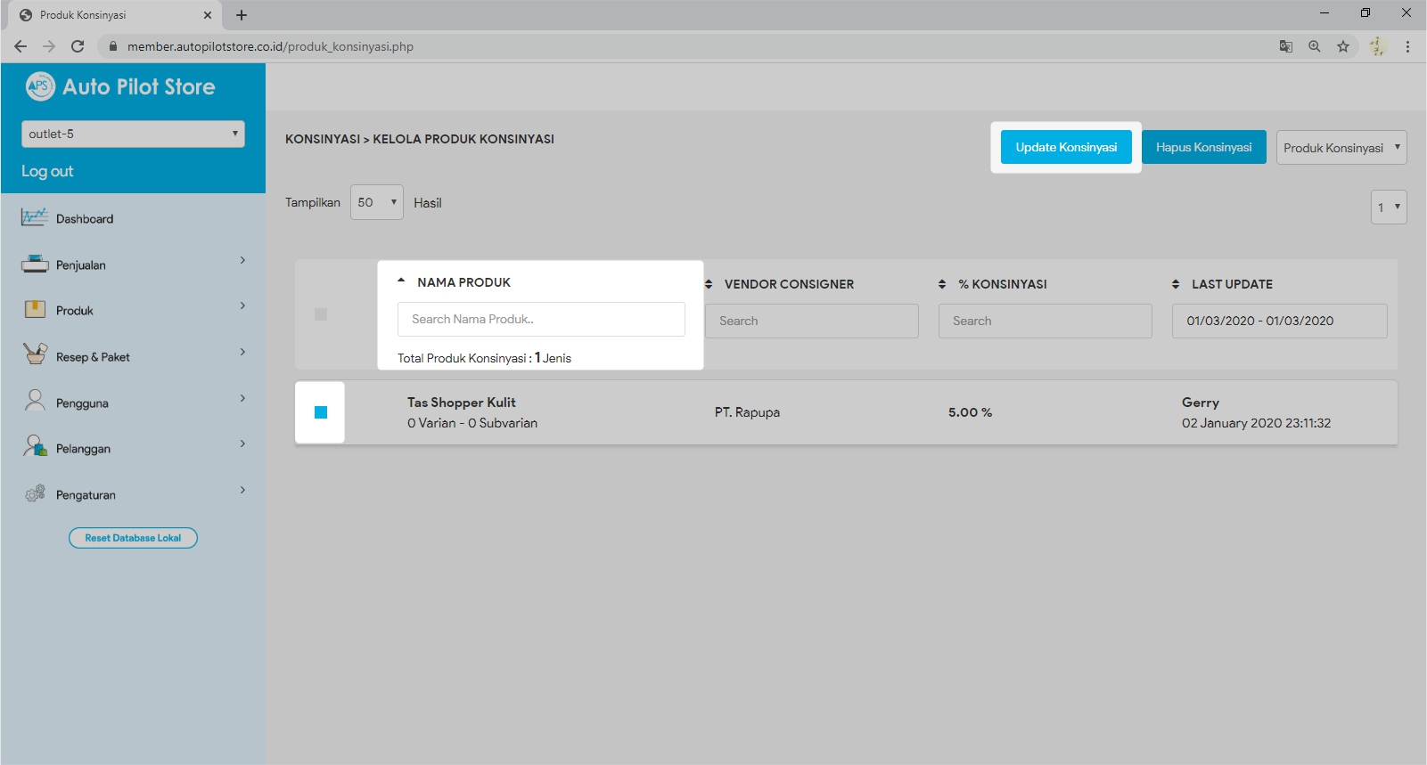Open the Produk Konsinyasi filter dropdown
1427x765 pixels.
point(1341,148)
